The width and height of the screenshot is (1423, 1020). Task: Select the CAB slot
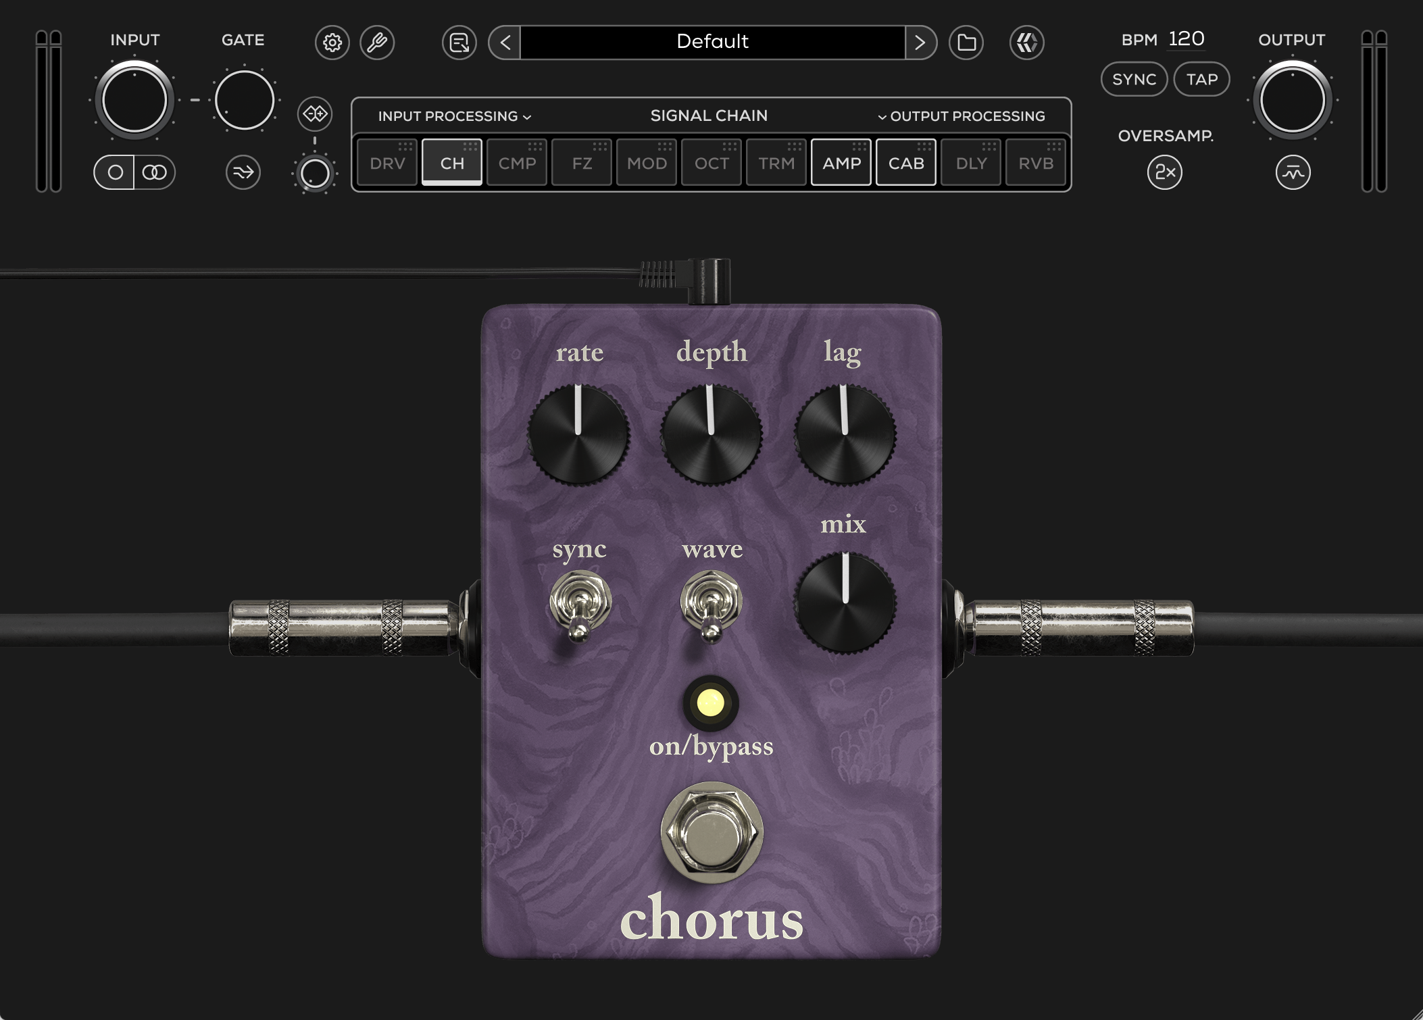906,162
